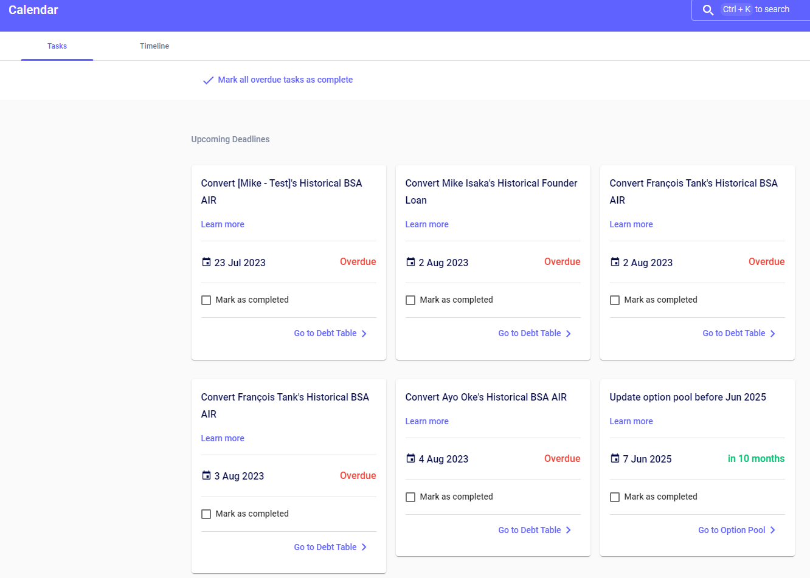Check Mark as completed for [Mike - Test] task
The width and height of the screenshot is (810, 578).
point(206,300)
